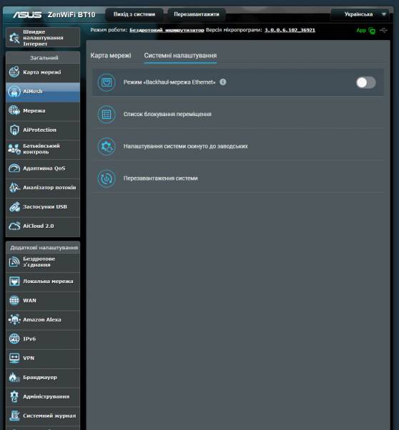Select the Системні налаштування tab

pyautogui.click(x=180, y=55)
